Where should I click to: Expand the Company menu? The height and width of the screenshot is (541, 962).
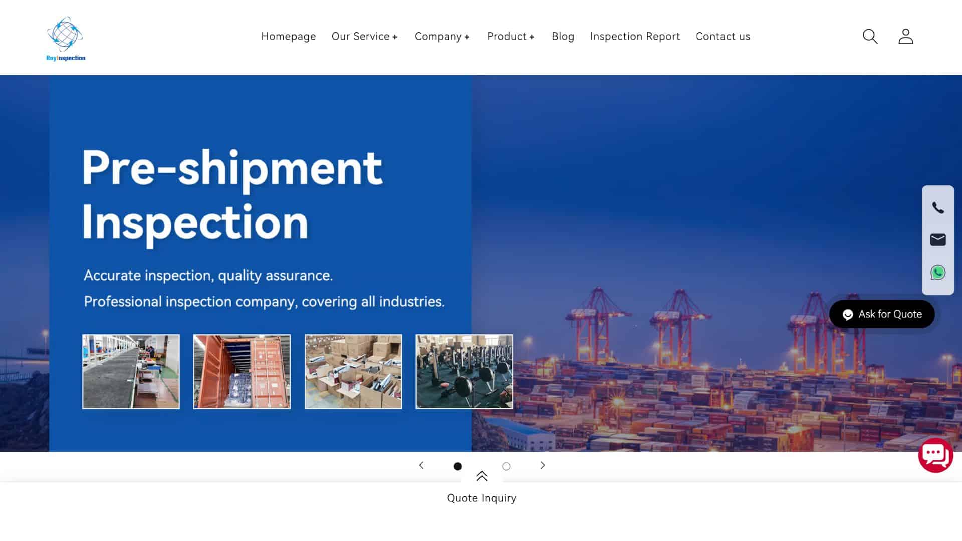tap(442, 36)
